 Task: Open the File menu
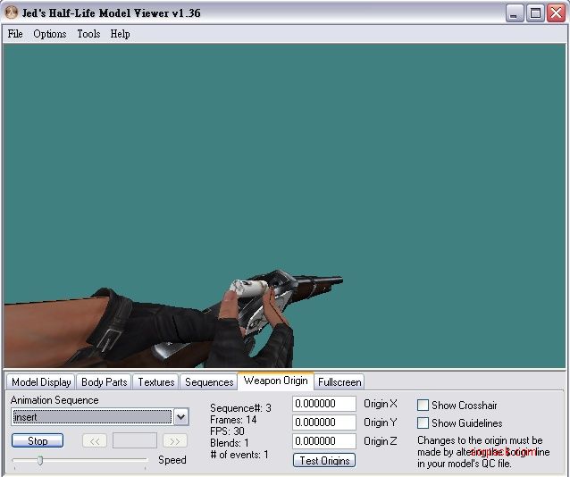[15, 34]
